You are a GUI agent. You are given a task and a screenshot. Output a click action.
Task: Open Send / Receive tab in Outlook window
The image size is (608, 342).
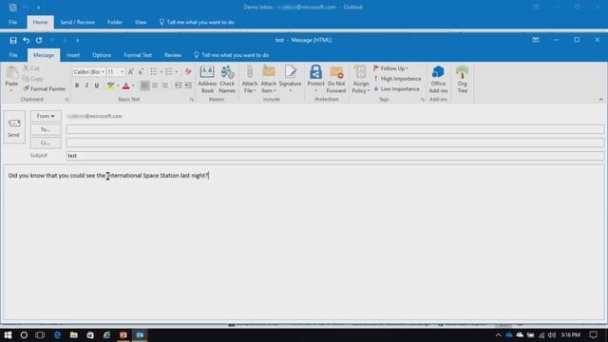(x=78, y=22)
